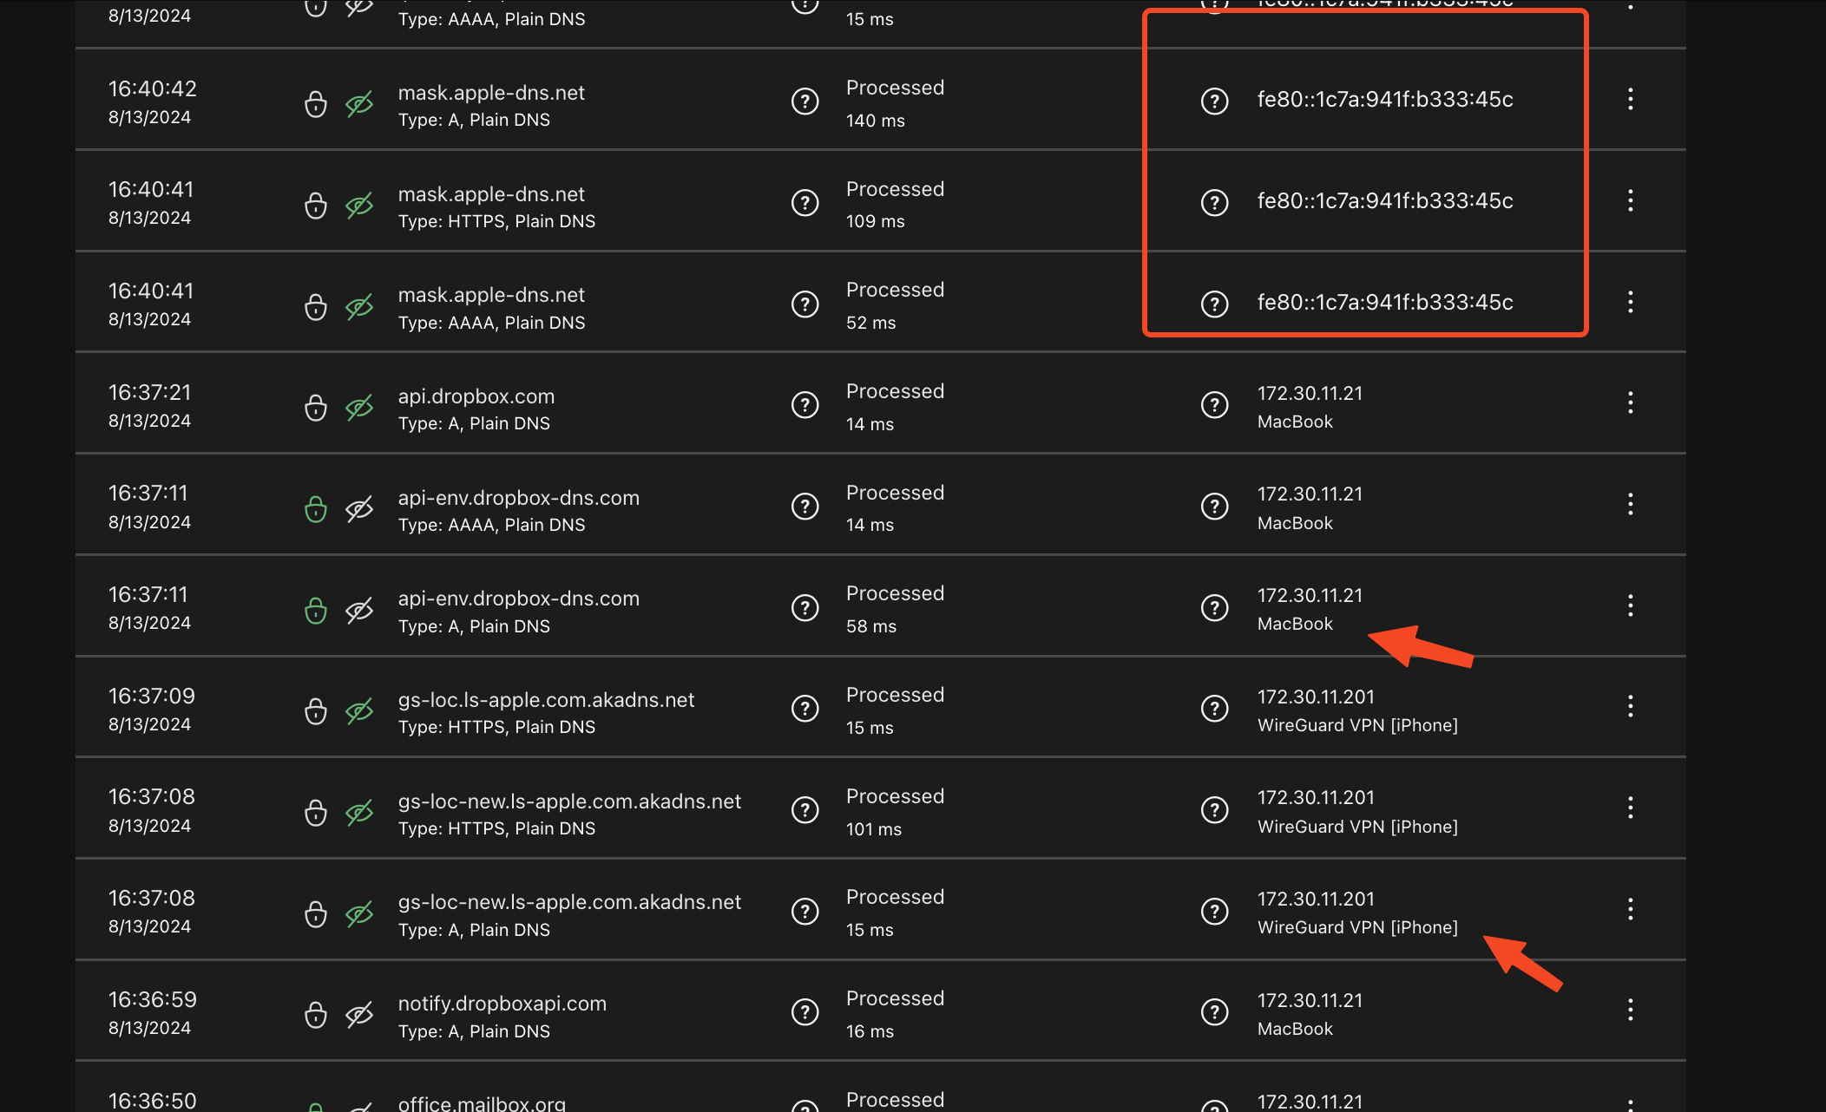Click WireGuard VPN [iPhone] client at 16:37:09
The height and width of the screenshot is (1112, 1826).
(1356, 725)
